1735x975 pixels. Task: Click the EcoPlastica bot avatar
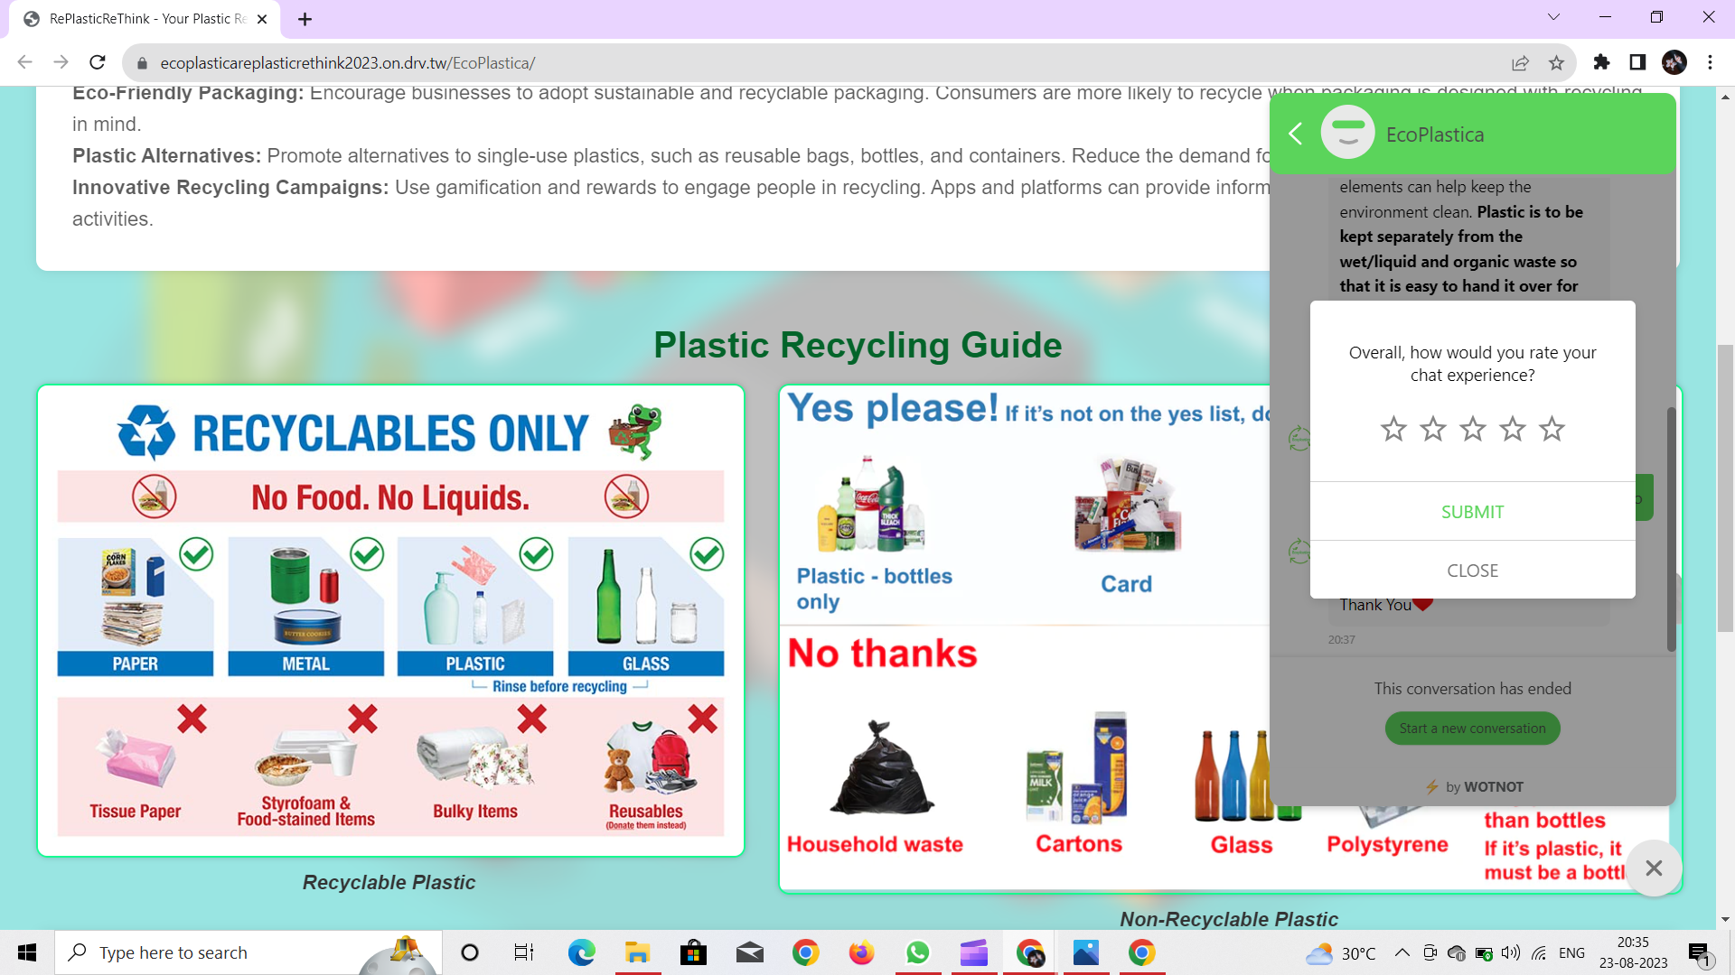[x=1347, y=134]
